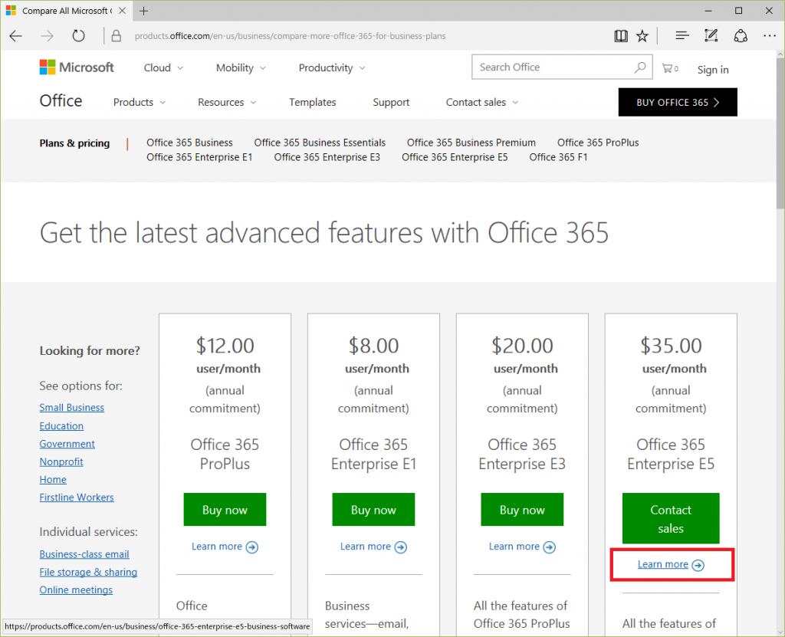This screenshot has height=637, width=785.
Task: Open Office 365 Enterprise E3 nav link
Action: (327, 157)
